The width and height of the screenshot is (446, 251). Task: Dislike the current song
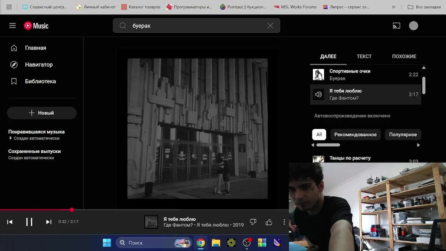point(253,222)
